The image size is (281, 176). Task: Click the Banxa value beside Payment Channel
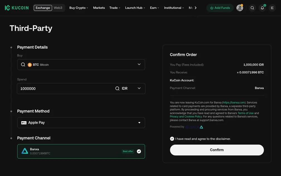(x=259, y=88)
